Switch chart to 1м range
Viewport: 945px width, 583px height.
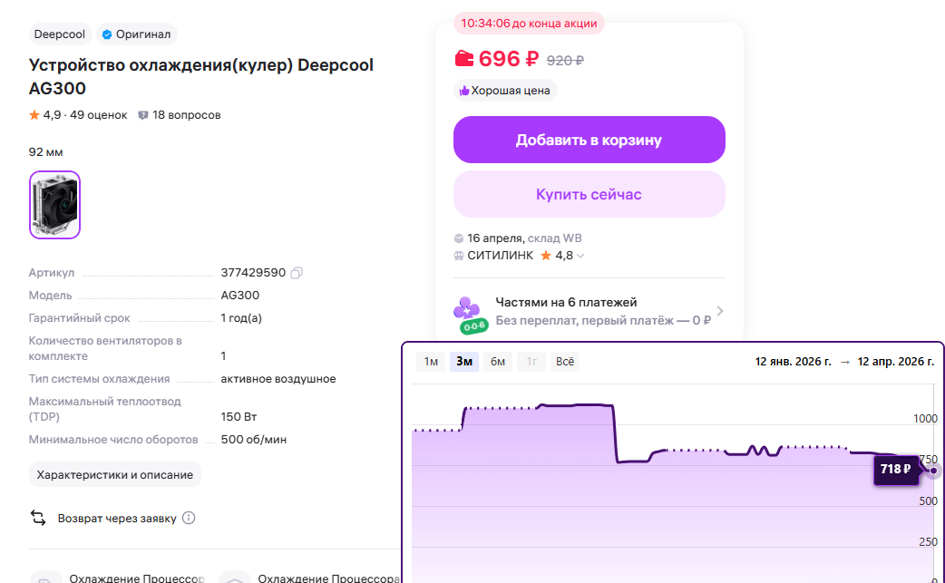(431, 362)
